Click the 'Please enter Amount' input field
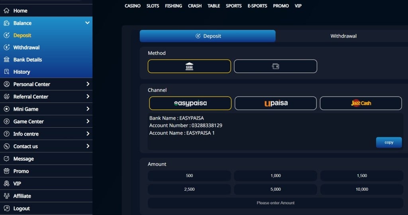 [275, 203]
